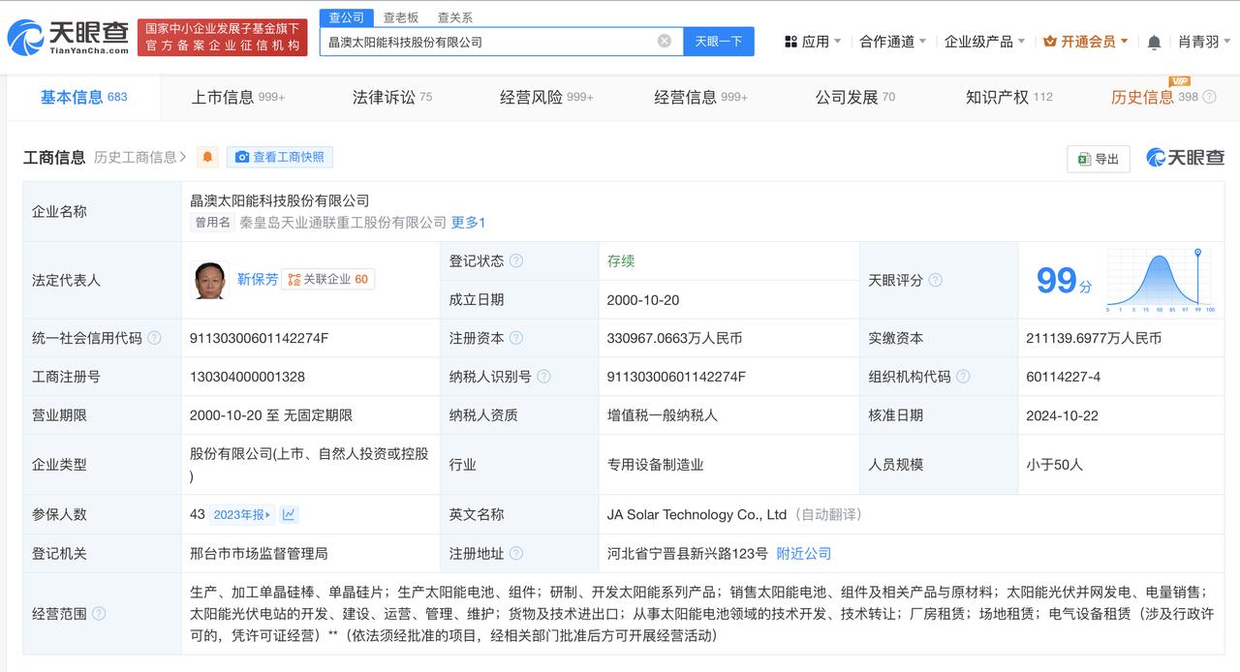The width and height of the screenshot is (1240, 672).
Task: Click the 99分 score value
Action: 1064,281
